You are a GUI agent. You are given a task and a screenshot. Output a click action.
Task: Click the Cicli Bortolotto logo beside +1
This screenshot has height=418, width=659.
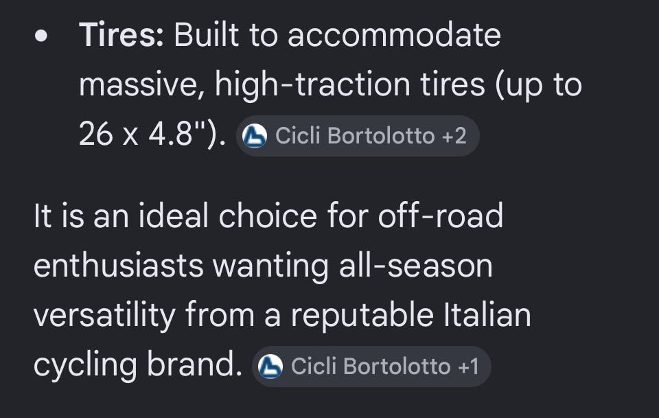click(x=270, y=367)
